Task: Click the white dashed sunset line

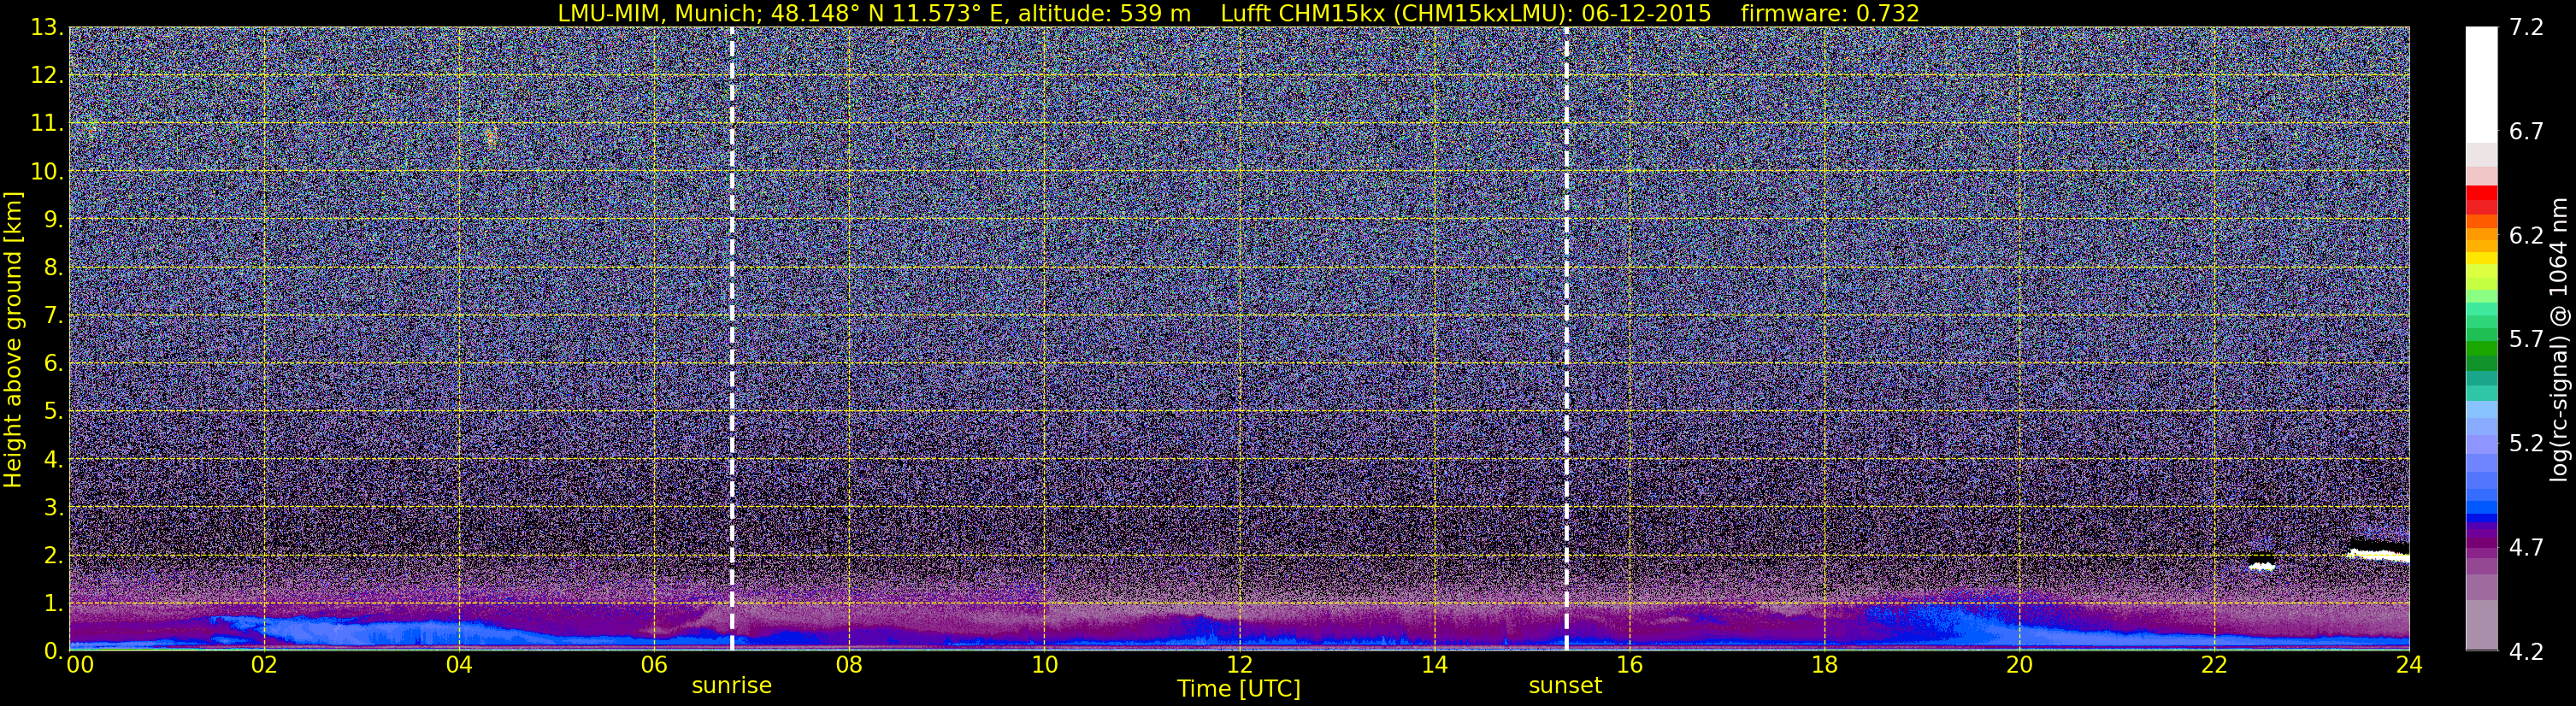Action: coord(1566,339)
